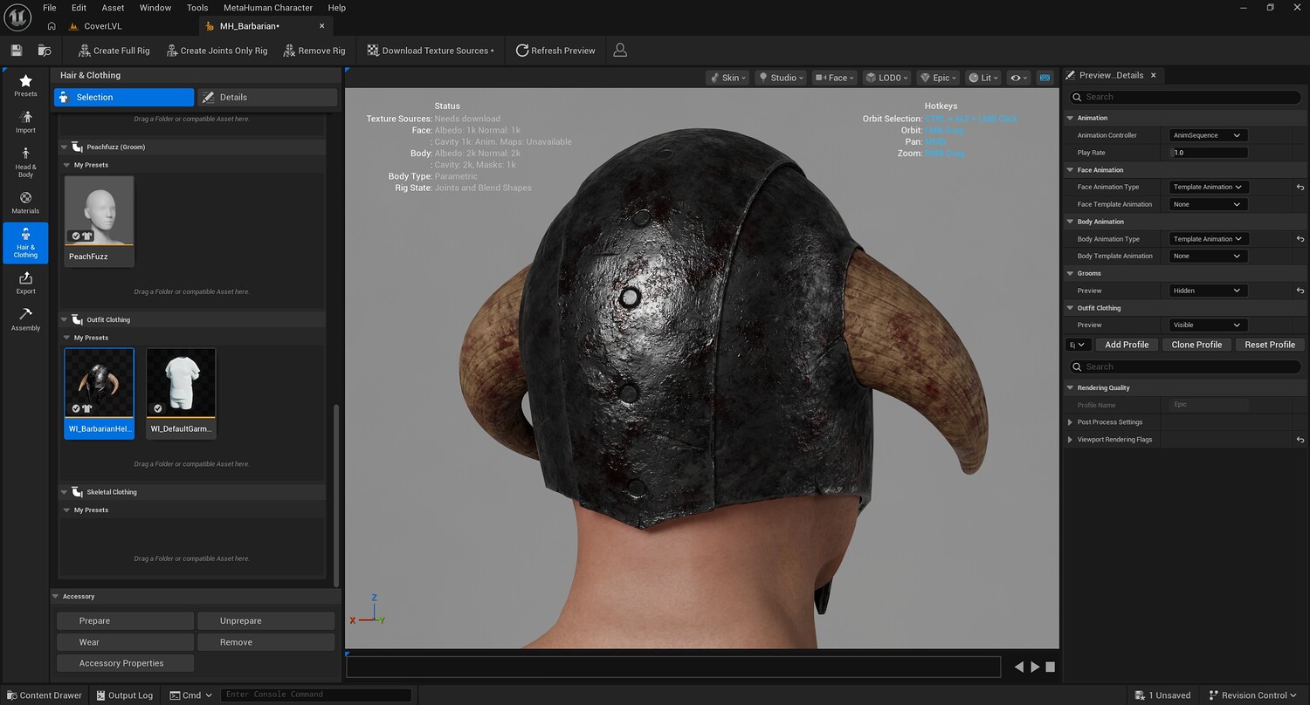The image size is (1310, 705).
Task: Open the Grooms Preview Hidden dropdown
Action: (1208, 291)
